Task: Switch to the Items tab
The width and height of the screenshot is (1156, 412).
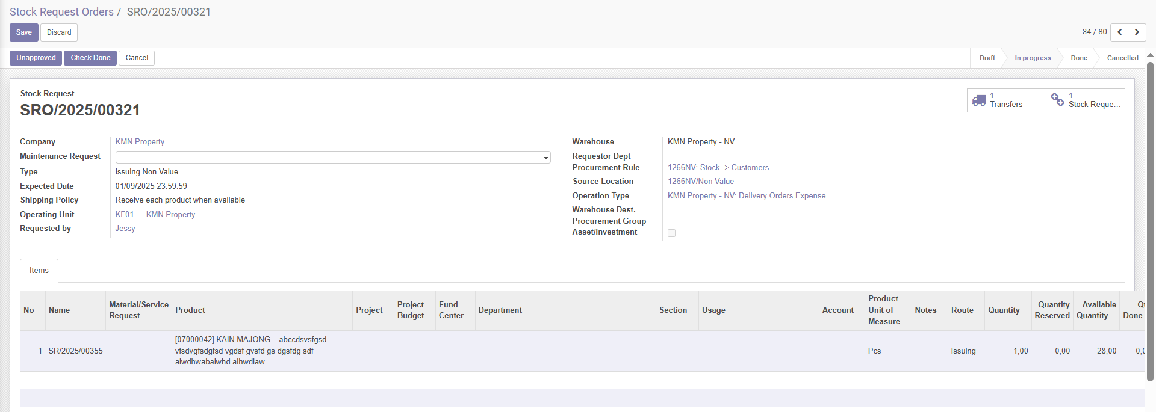Action: (39, 271)
